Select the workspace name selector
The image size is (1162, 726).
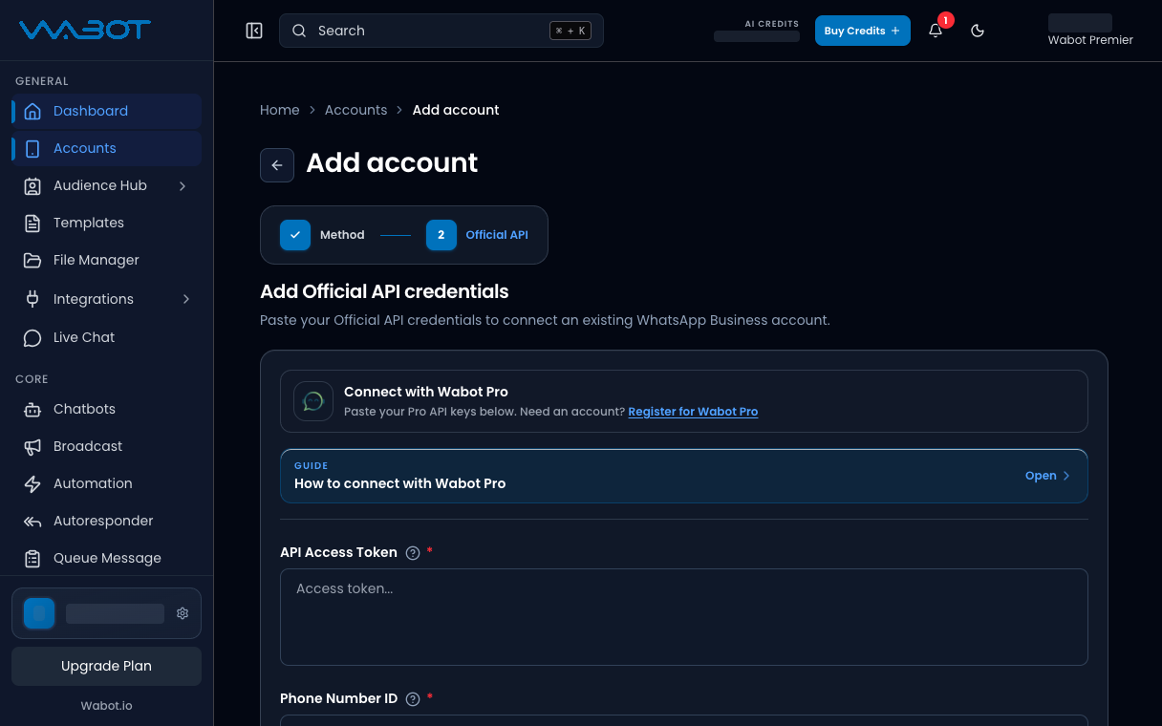click(x=106, y=613)
